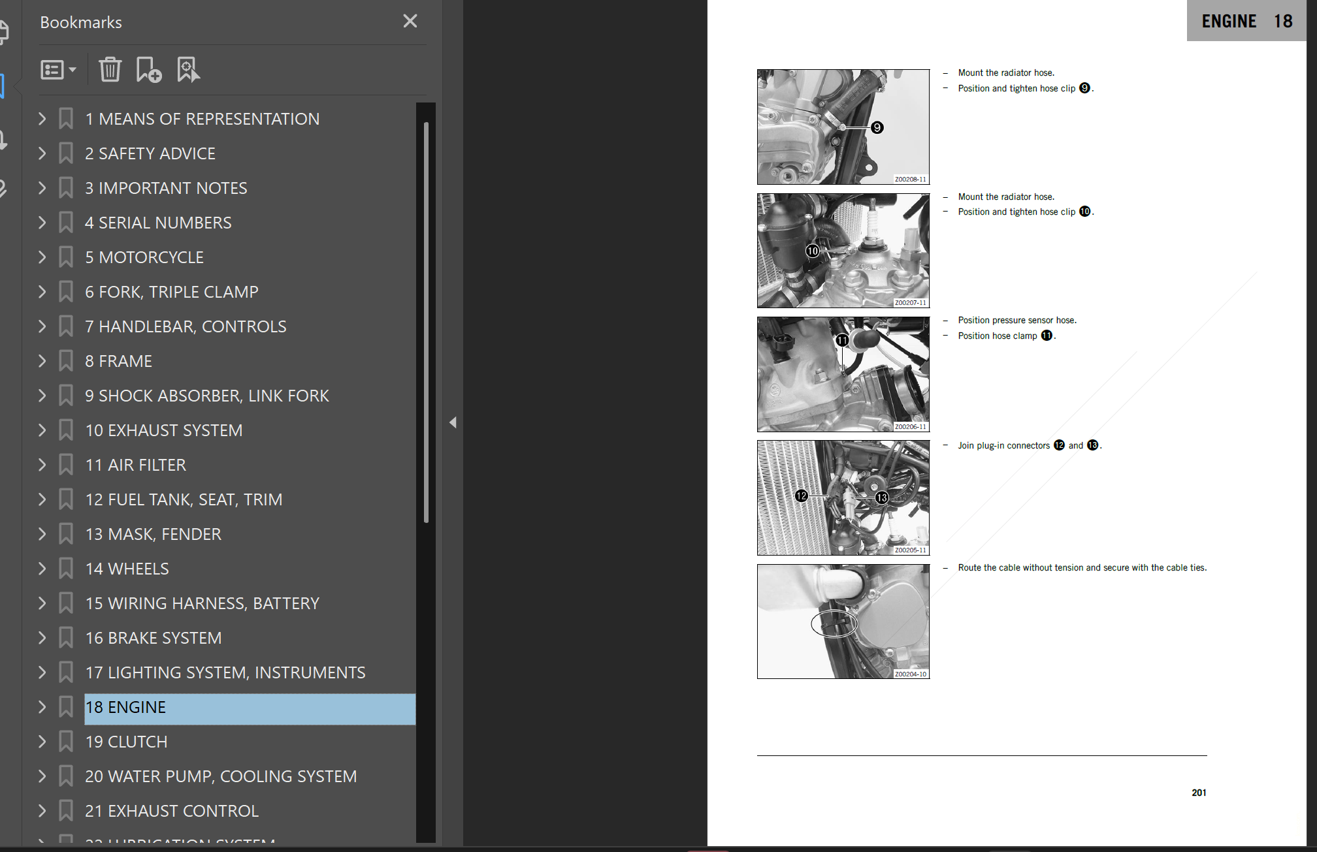Screen dimensions: 1317x852
Task: Expand 6 FORK, TRIPLE CLAMP bookmark
Action: [42, 292]
